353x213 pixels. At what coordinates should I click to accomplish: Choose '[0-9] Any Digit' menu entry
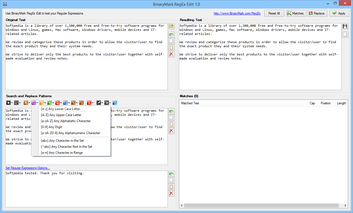click(x=71, y=127)
